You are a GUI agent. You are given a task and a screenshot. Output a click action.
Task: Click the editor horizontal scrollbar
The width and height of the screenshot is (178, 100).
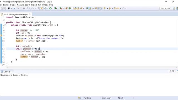coord(92,67)
